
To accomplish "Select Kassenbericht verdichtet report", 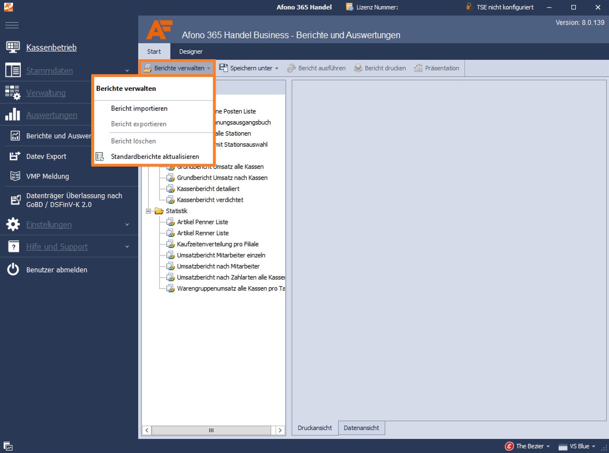I will pos(210,200).
